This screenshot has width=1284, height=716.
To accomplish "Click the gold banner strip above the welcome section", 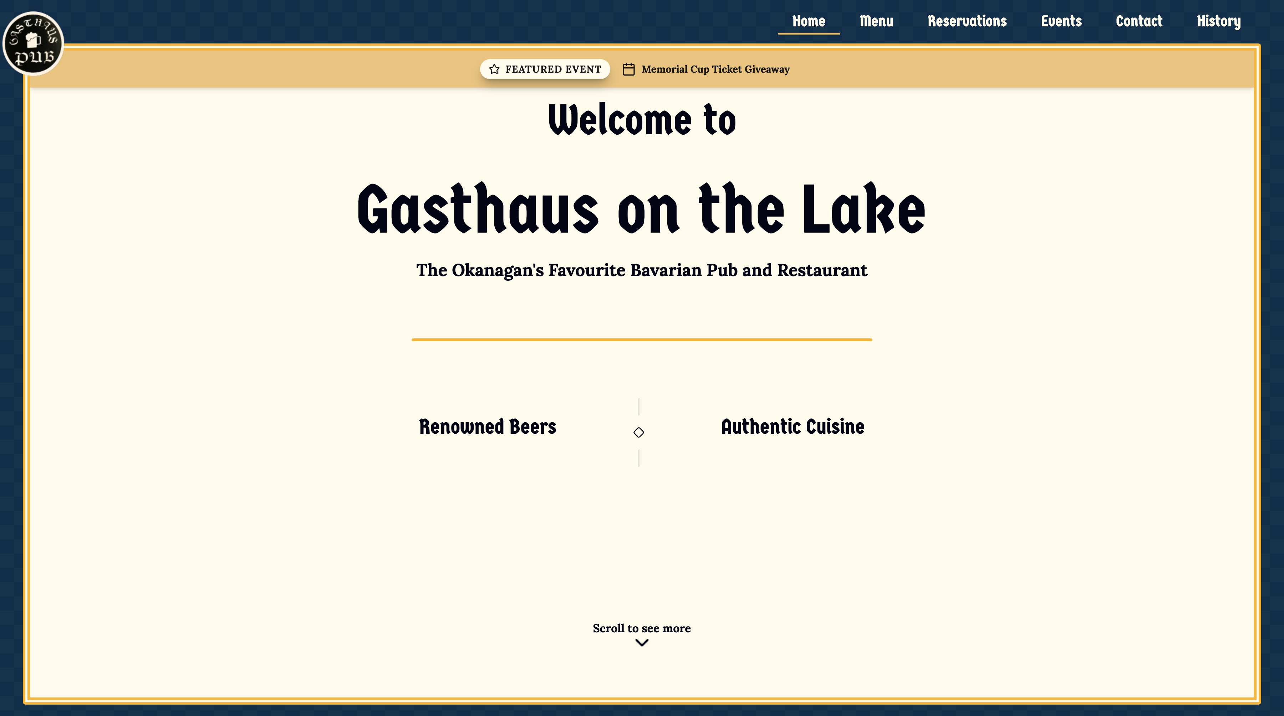I will pos(299,69).
